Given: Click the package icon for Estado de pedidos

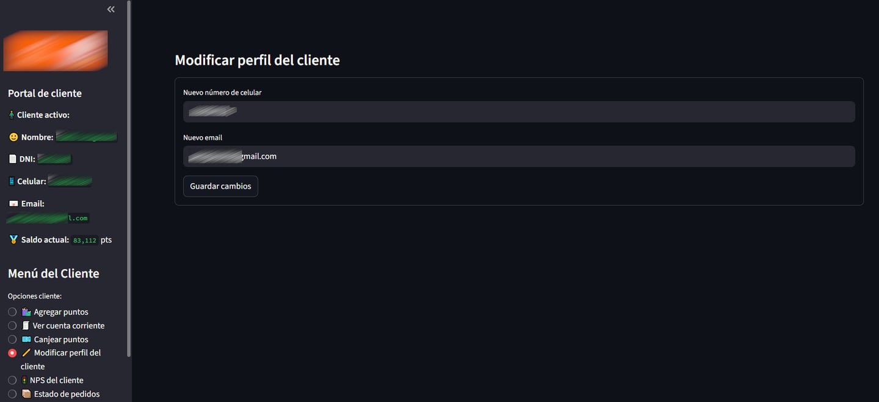Looking at the screenshot, I should tap(26, 394).
